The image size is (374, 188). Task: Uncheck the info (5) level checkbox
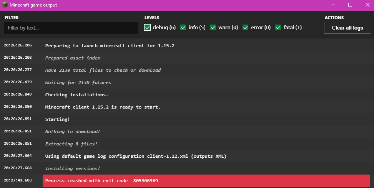click(183, 28)
